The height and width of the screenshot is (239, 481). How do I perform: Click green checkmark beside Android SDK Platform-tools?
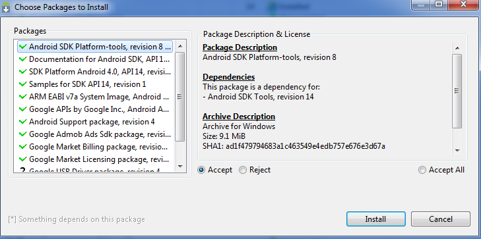[x=23, y=47]
